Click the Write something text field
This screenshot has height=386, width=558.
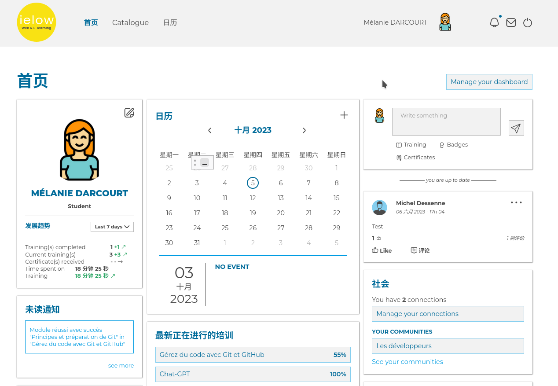446,121
